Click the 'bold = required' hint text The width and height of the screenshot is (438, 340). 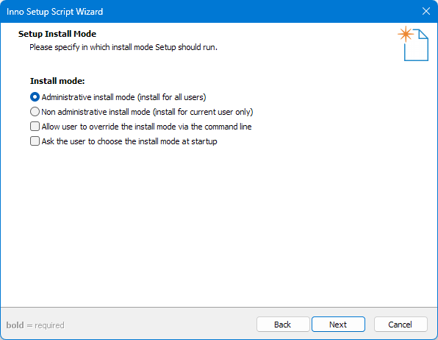click(35, 325)
